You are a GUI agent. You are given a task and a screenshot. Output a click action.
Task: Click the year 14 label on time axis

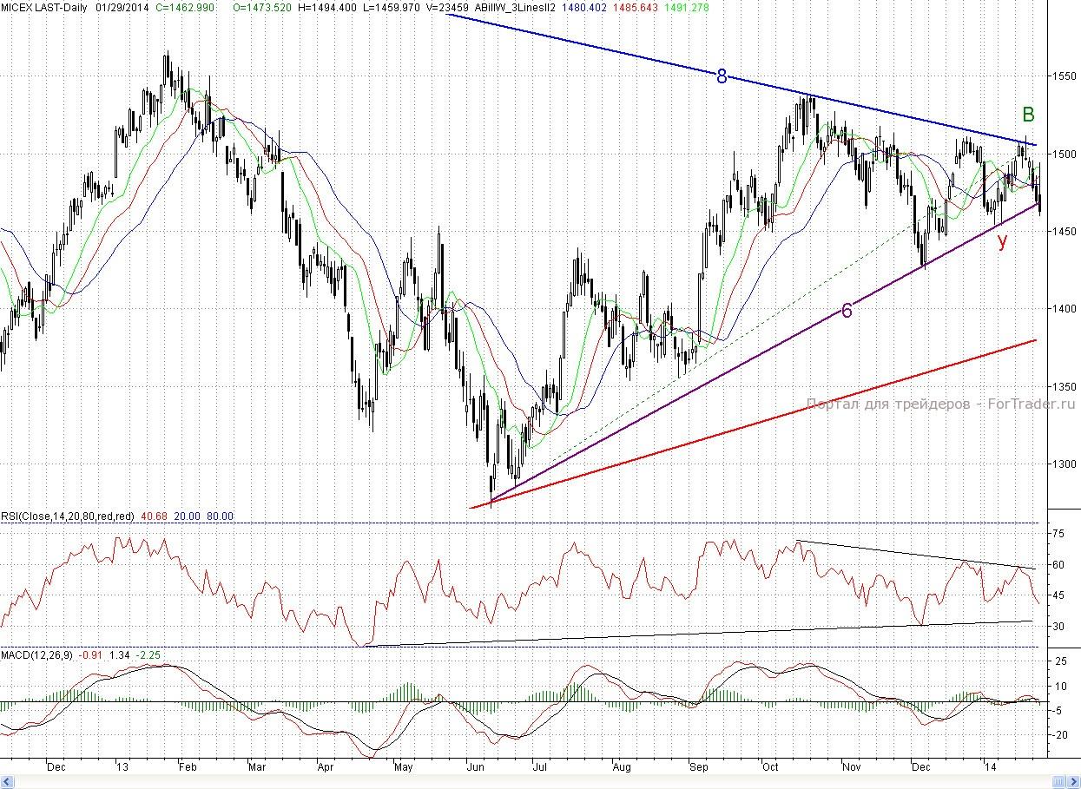[x=990, y=767]
